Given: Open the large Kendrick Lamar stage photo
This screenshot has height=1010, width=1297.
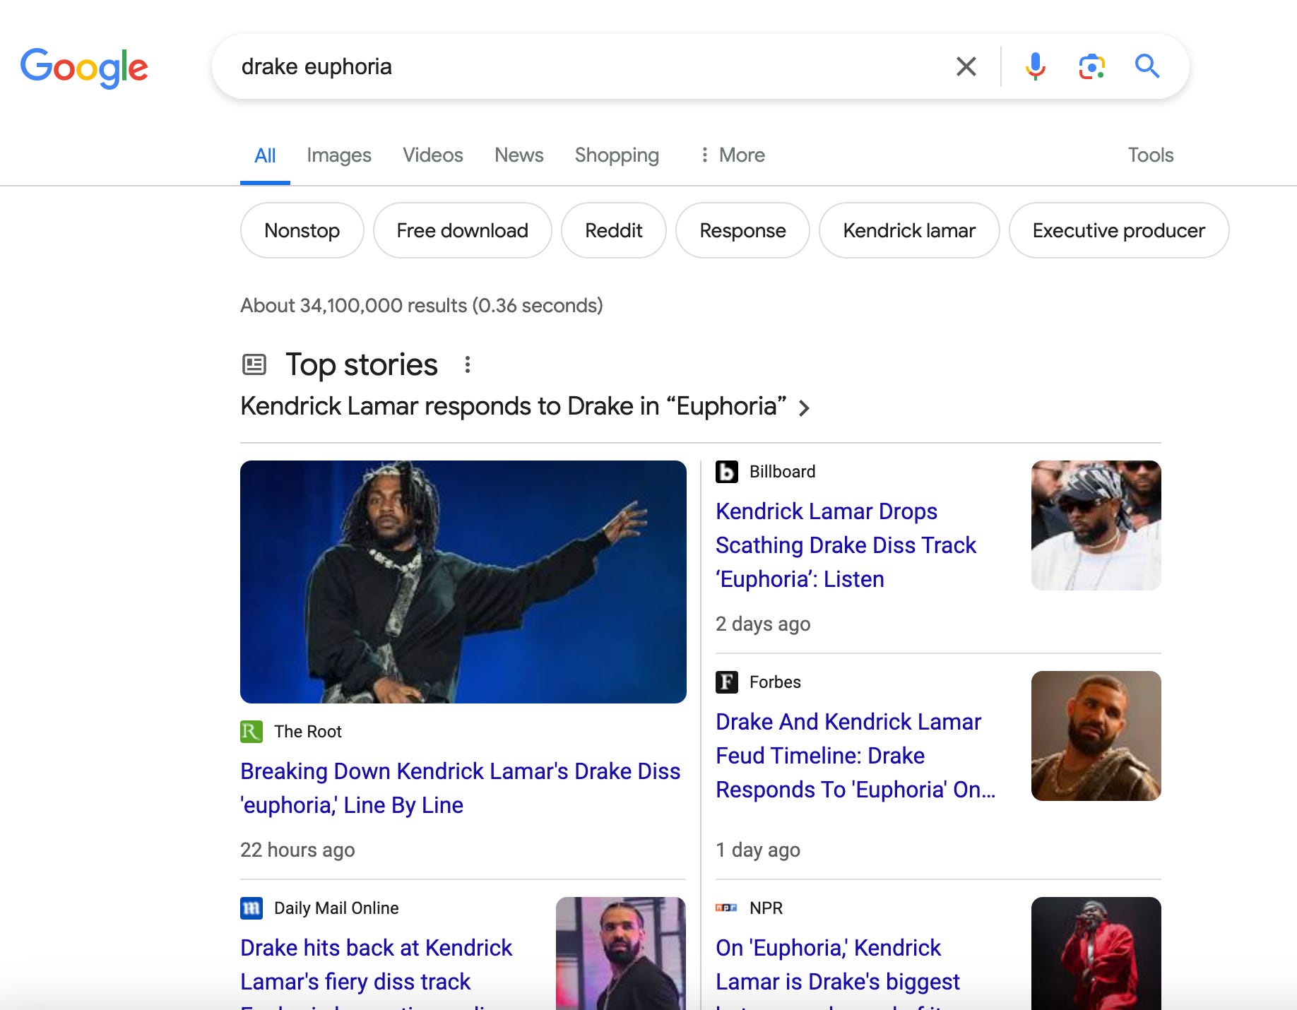Looking at the screenshot, I should tap(463, 582).
